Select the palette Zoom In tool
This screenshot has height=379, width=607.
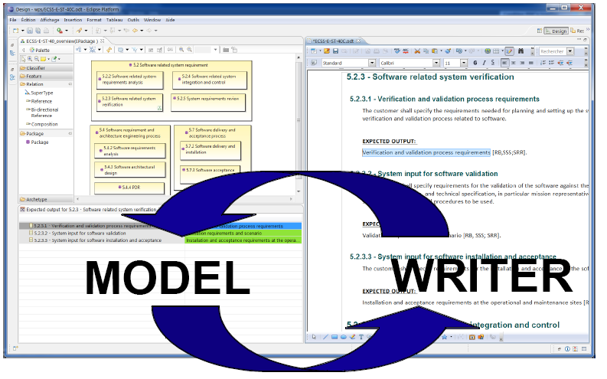pos(30,59)
